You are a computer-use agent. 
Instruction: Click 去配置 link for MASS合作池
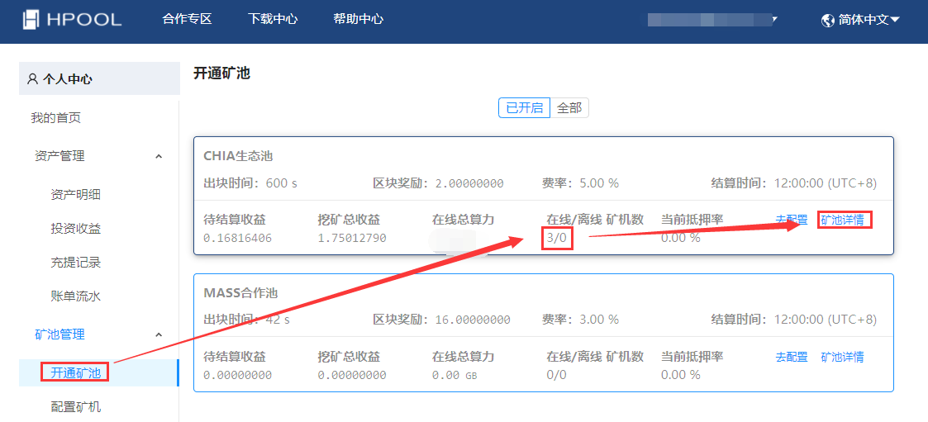pos(791,357)
